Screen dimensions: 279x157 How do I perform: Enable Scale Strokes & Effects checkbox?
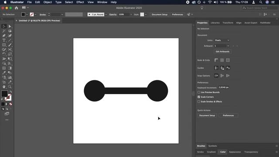pos(199,102)
